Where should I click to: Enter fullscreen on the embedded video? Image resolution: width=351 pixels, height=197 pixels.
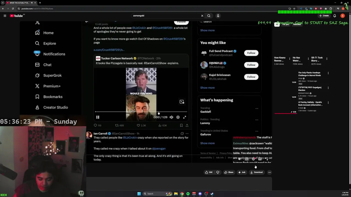(x=185, y=117)
